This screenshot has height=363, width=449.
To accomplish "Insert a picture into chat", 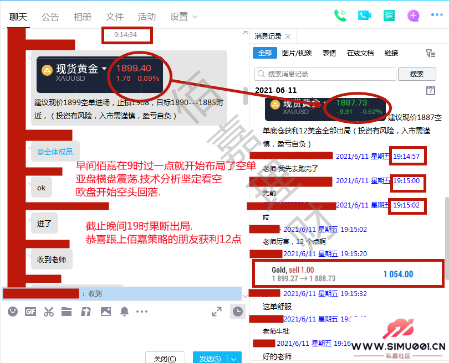I will tap(106, 312).
